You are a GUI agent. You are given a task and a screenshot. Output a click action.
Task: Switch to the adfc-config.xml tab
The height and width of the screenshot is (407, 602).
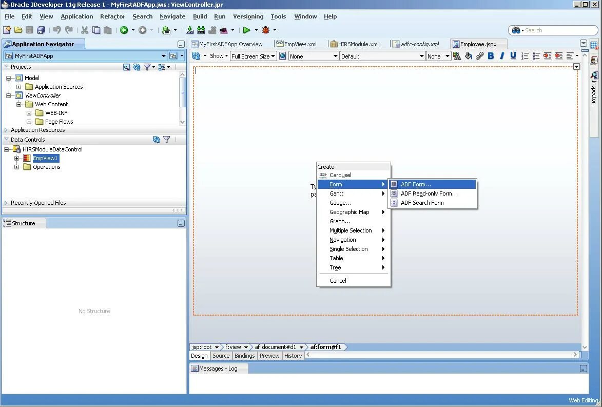click(415, 44)
